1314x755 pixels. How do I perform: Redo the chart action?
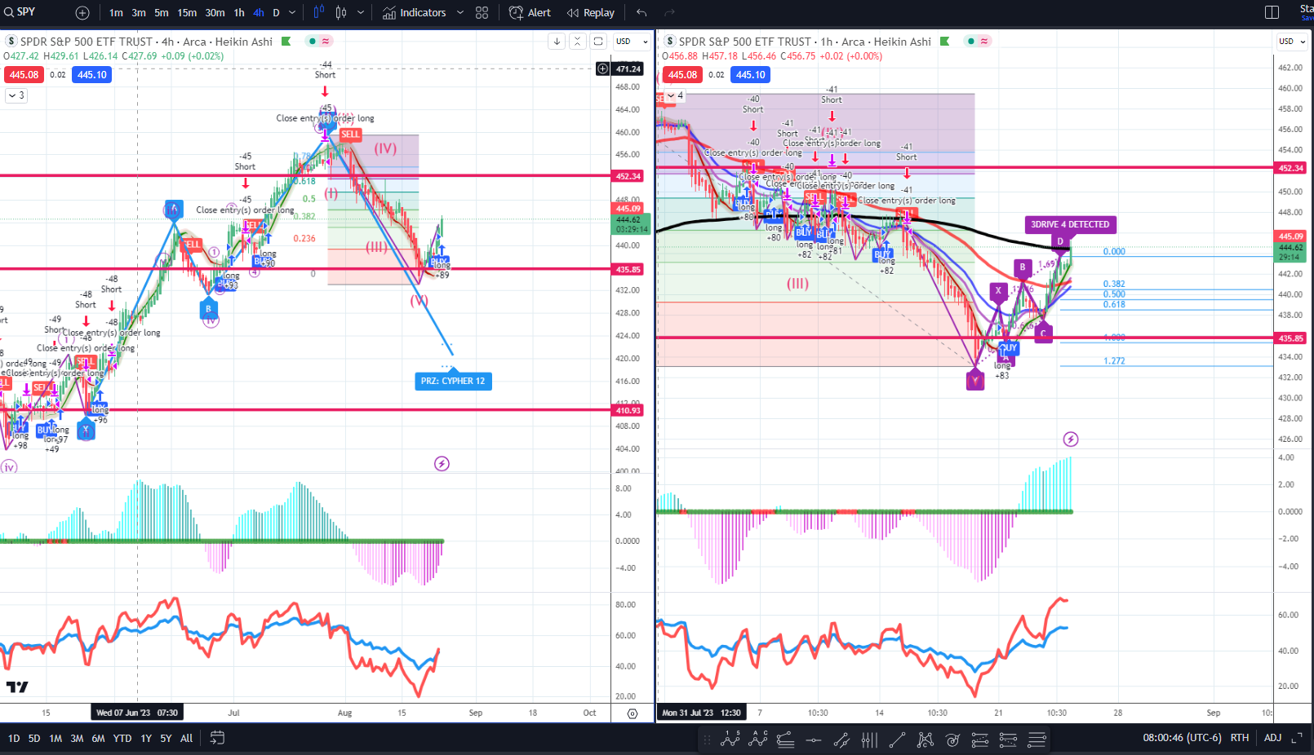pos(669,12)
